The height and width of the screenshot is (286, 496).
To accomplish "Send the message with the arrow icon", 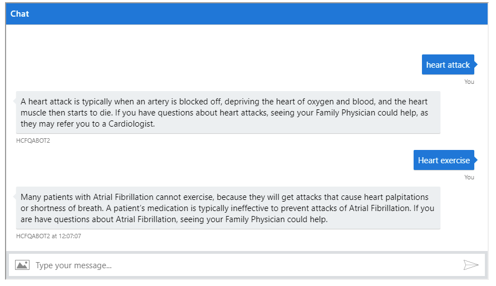I will (471, 265).
